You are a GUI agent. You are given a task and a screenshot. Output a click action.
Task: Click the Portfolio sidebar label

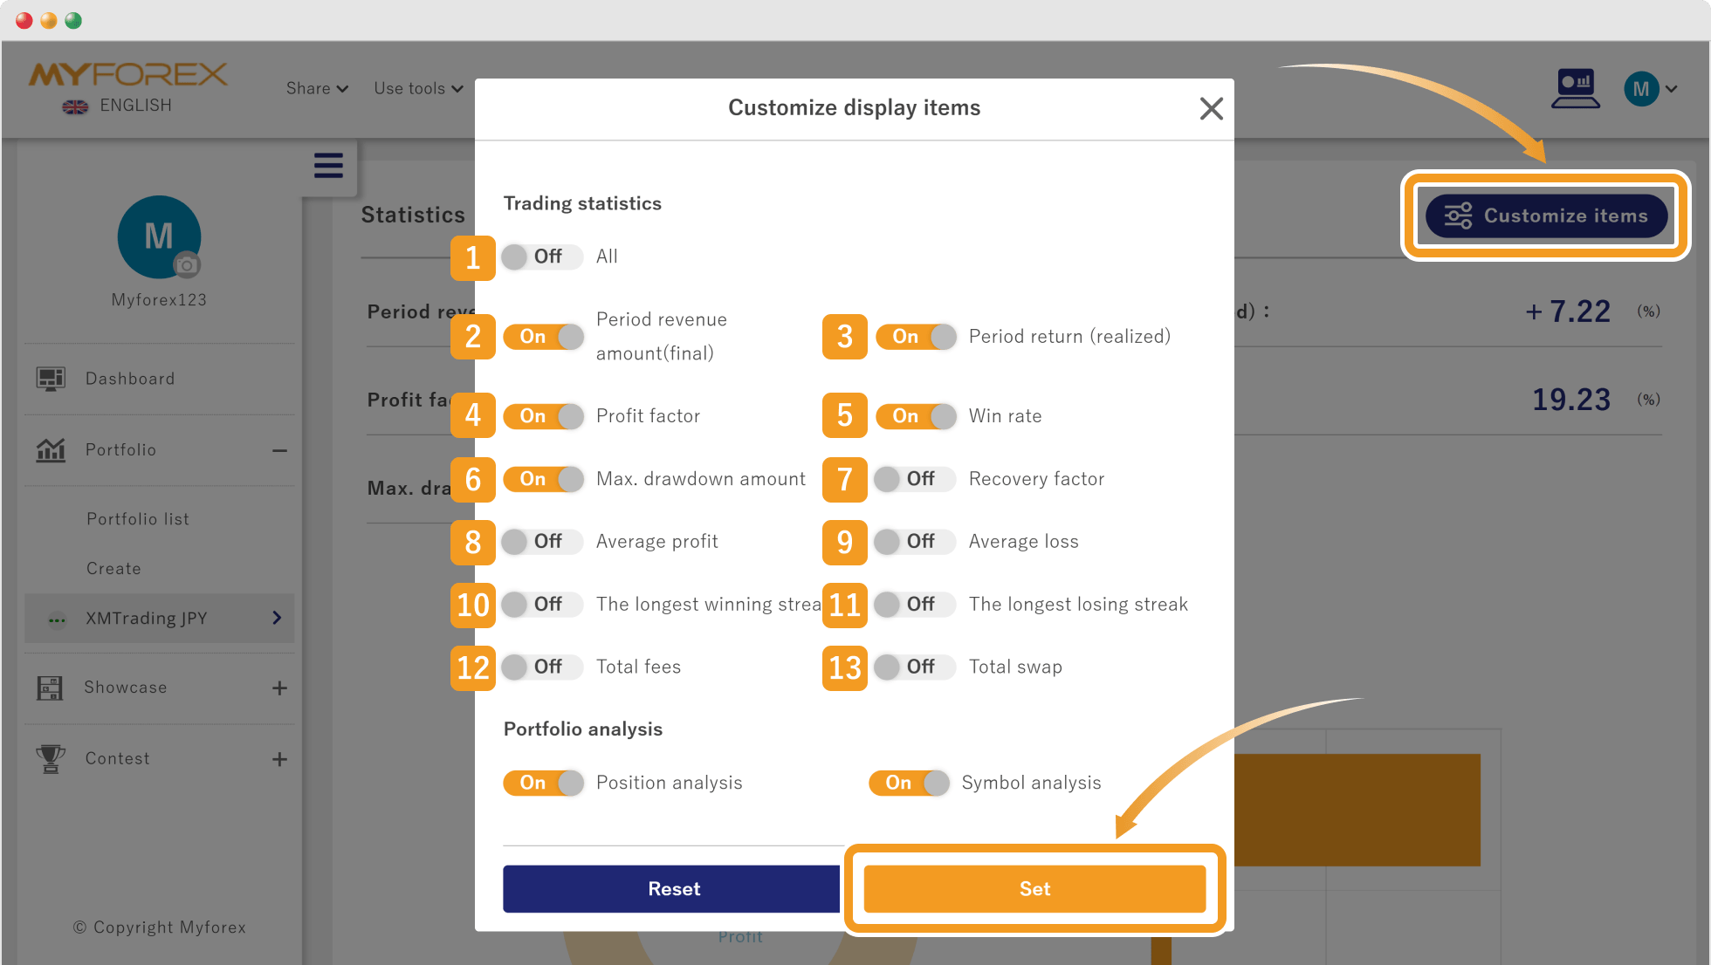pyautogui.click(x=120, y=450)
